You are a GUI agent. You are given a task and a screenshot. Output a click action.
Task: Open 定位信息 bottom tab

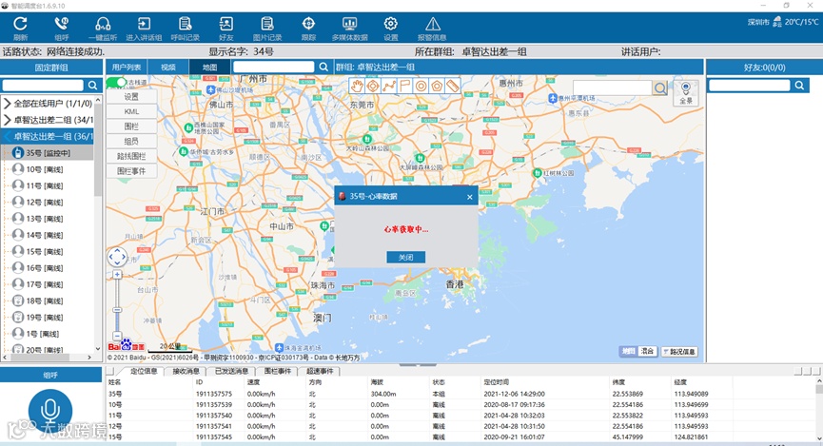click(x=144, y=371)
